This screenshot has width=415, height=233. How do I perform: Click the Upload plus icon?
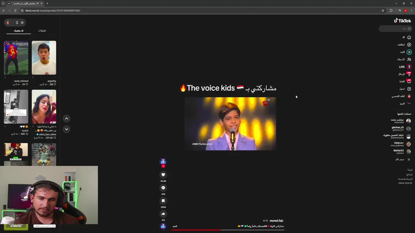click(x=409, y=89)
